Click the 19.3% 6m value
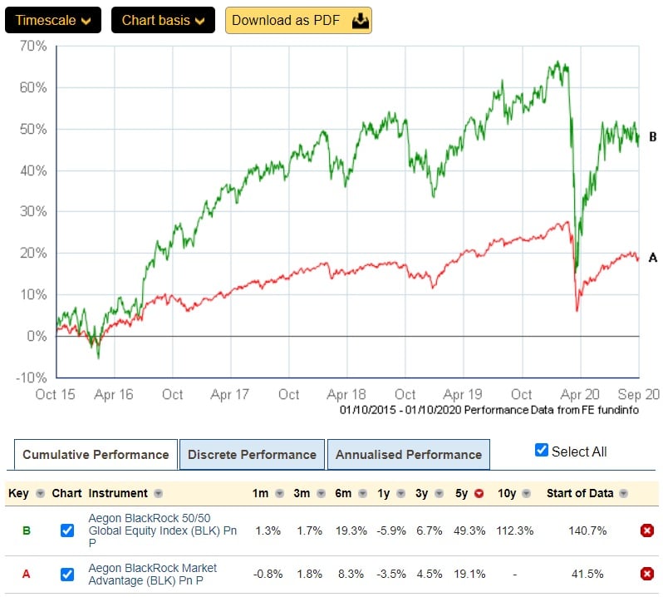 tap(351, 530)
